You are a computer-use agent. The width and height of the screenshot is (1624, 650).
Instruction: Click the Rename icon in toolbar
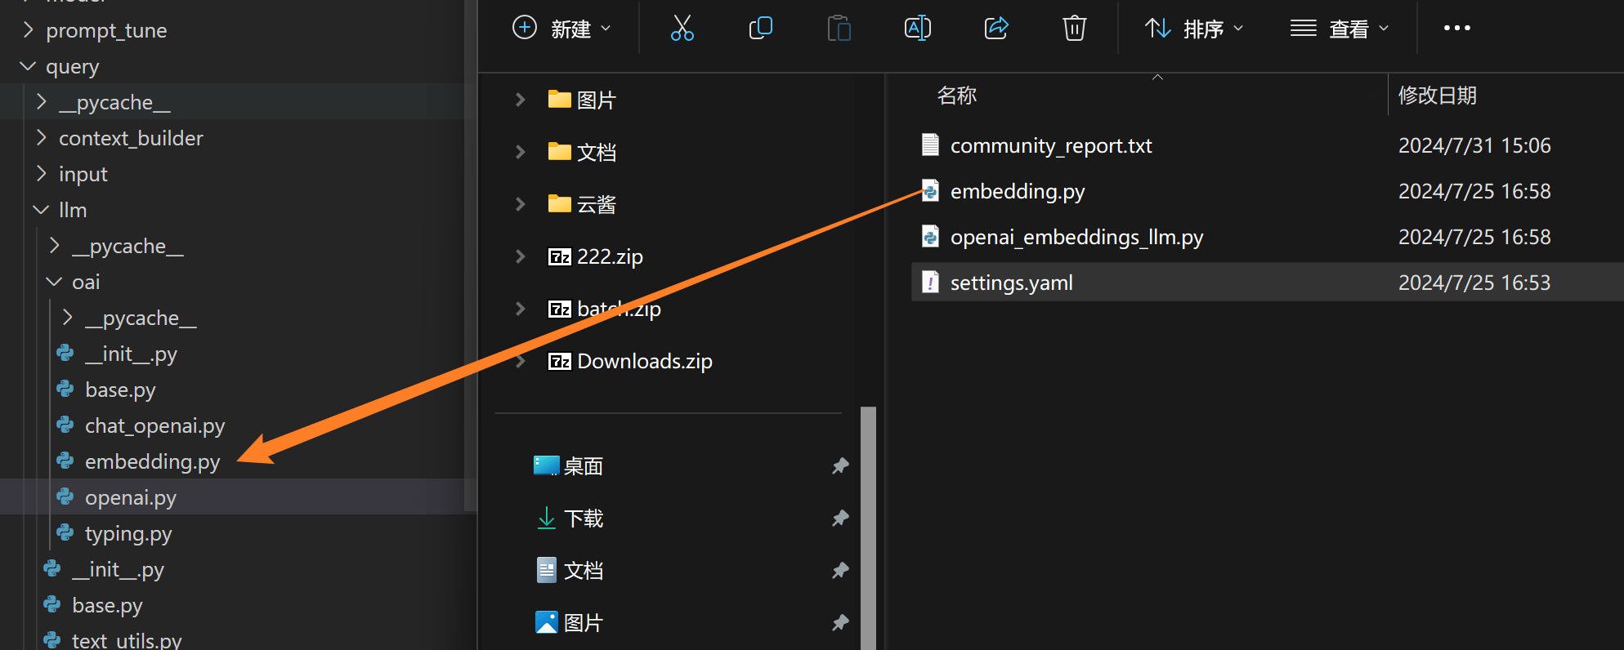pos(917,28)
